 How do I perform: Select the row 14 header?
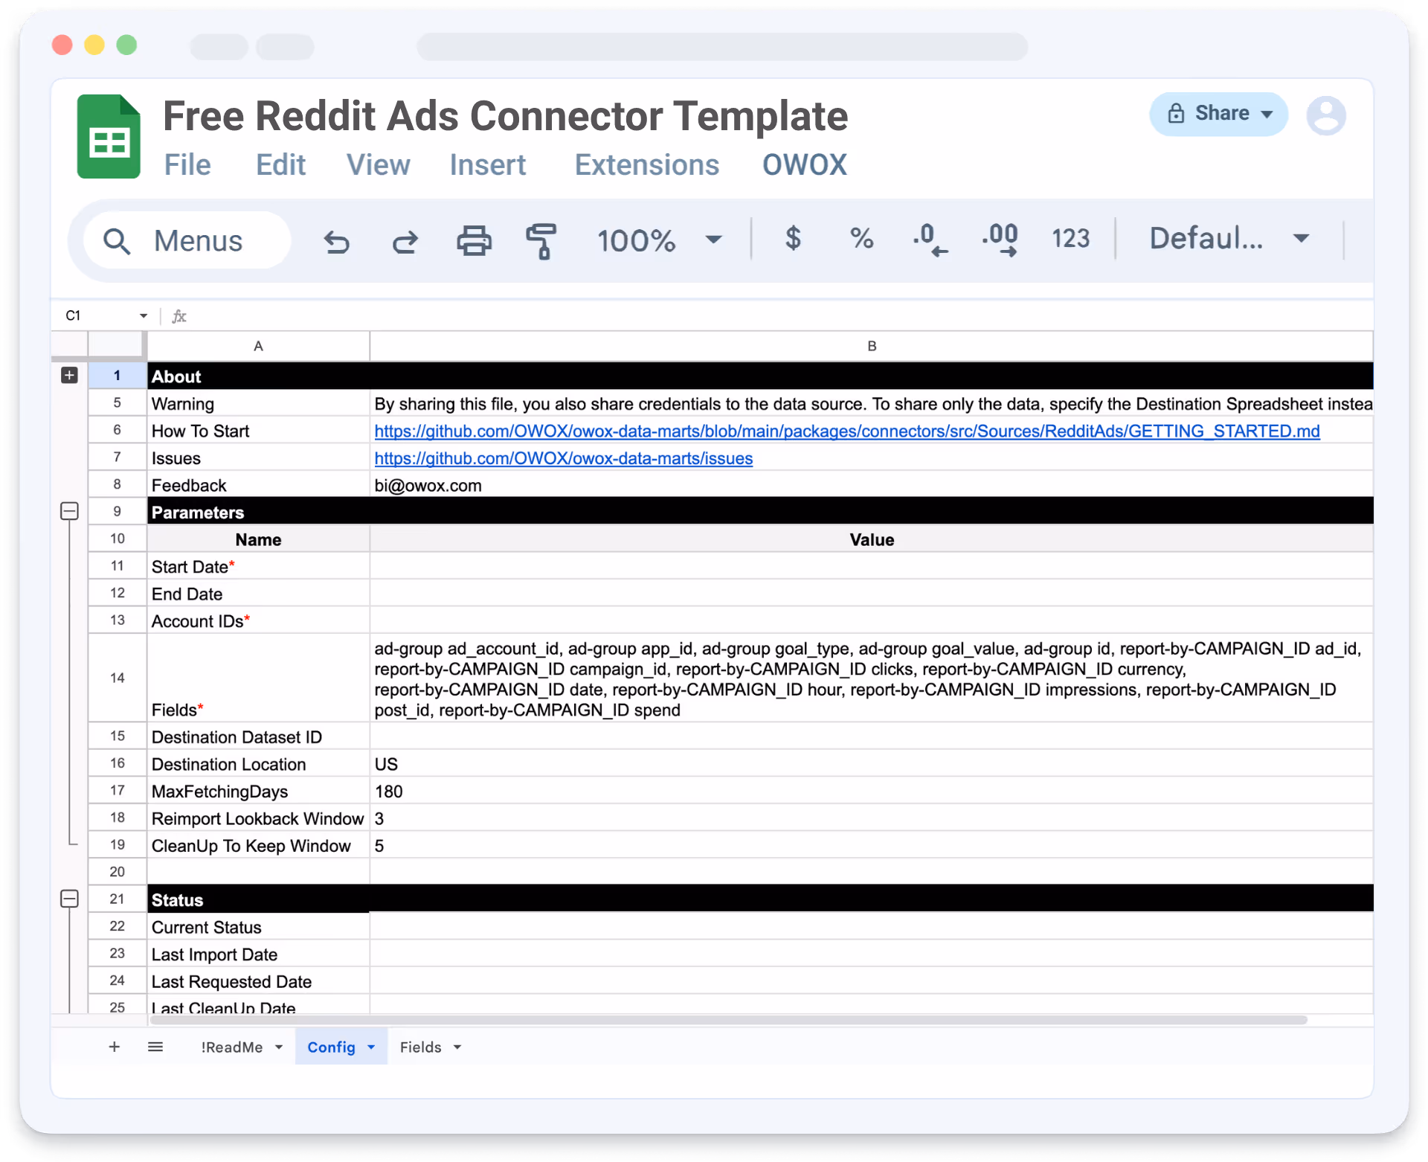(117, 678)
